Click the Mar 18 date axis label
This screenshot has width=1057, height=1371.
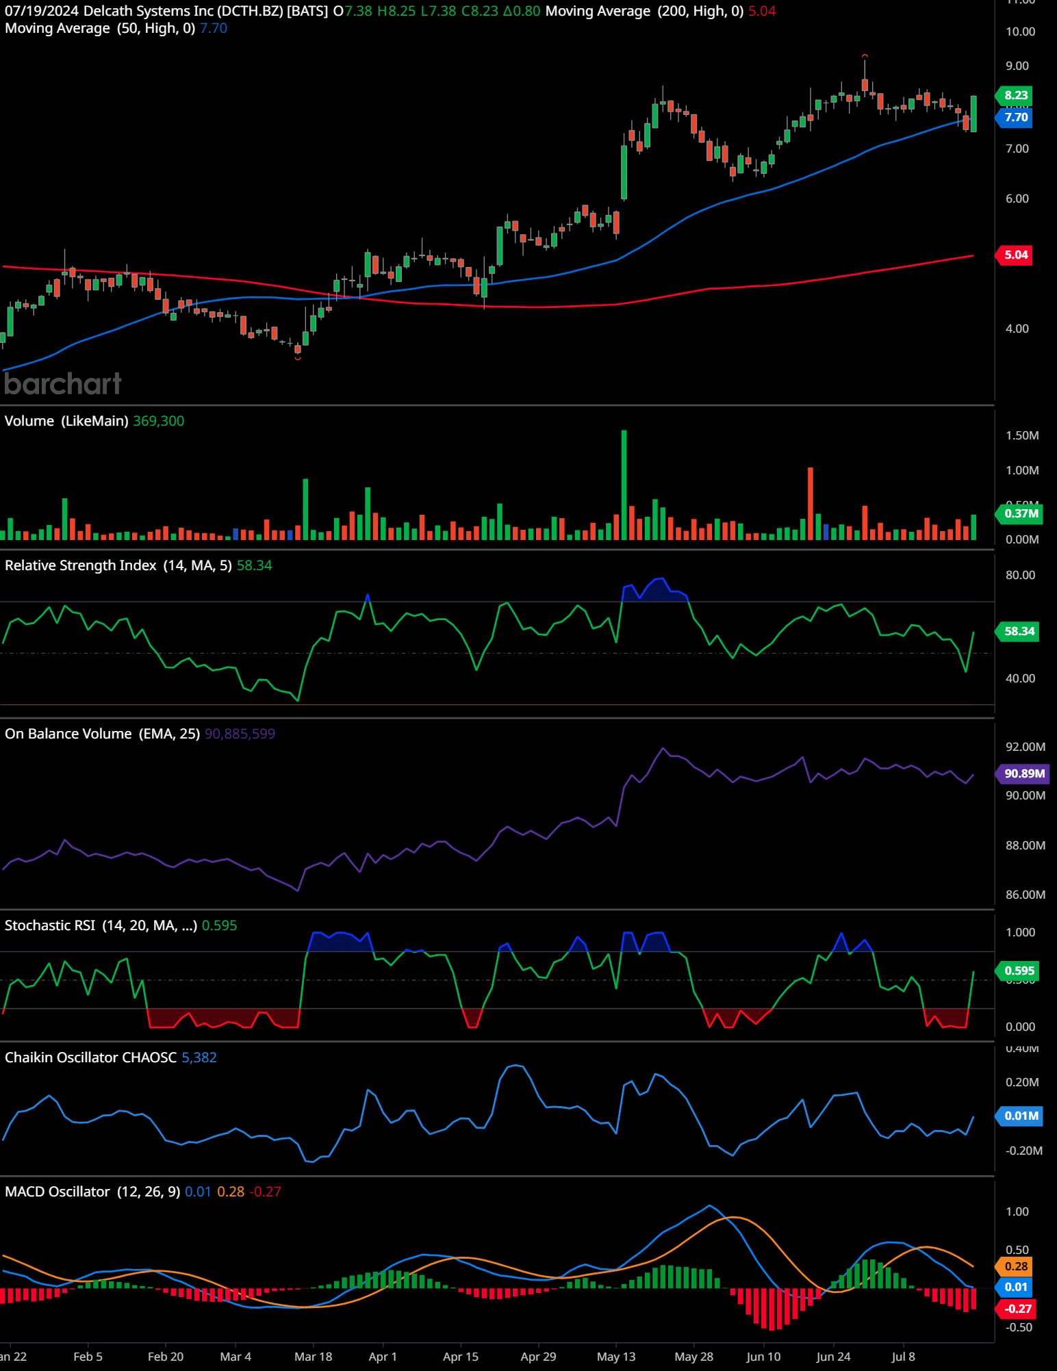(x=313, y=1357)
